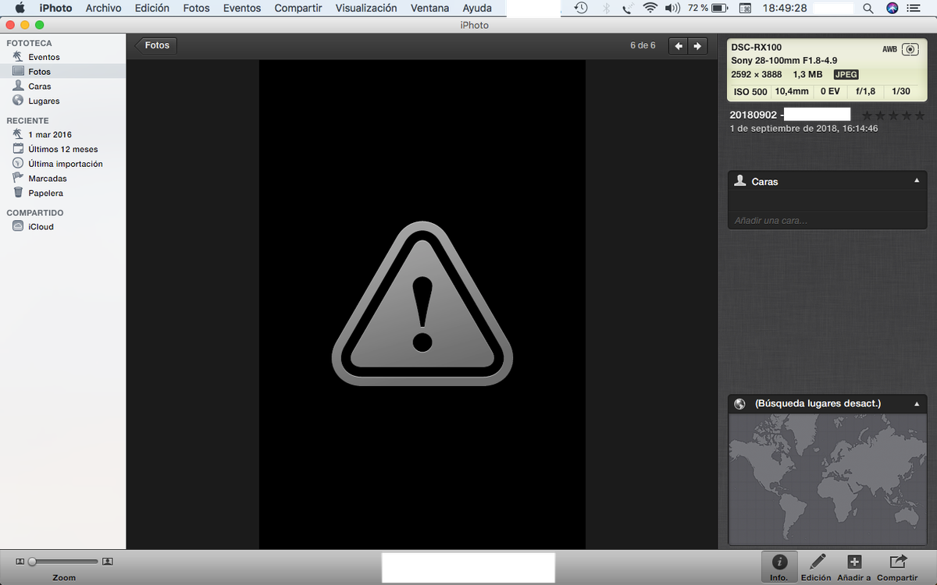Collapse the places map section triangle
937x585 pixels.
coord(917,404)
